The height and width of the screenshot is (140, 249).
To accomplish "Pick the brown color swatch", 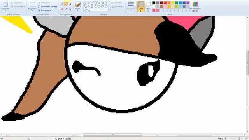I will click(x=161, y=7).
